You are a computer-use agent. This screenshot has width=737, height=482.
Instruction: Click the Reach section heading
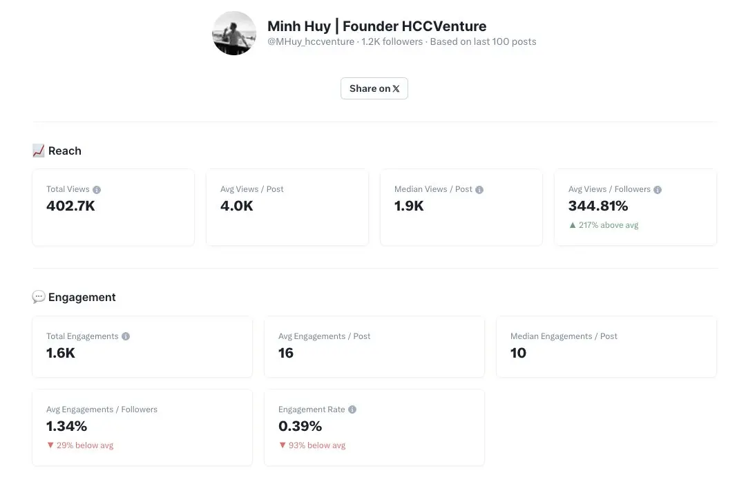tap(65, 151)
